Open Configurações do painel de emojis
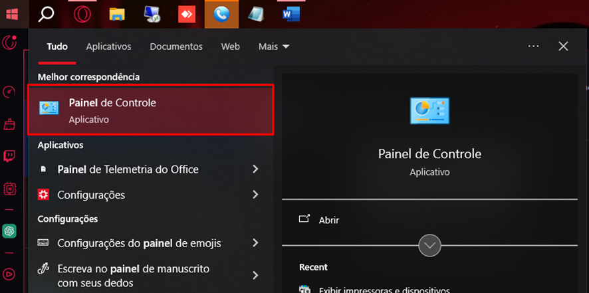 point(139,243)
